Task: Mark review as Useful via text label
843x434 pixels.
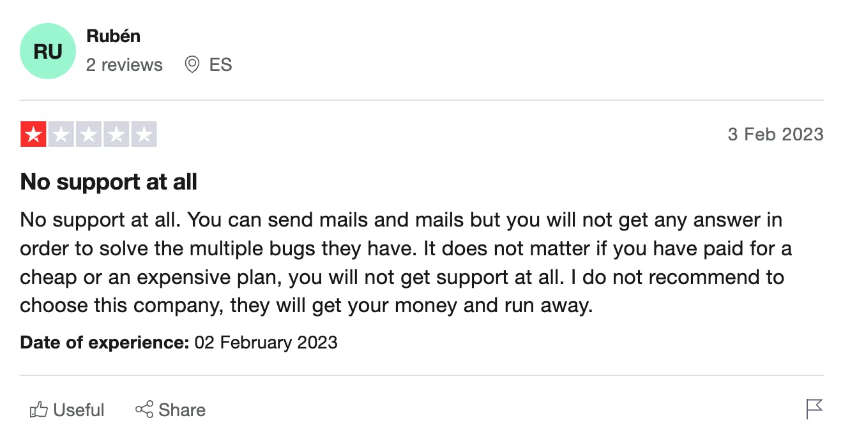Action: pyautogui.click(x=79, y=410)
